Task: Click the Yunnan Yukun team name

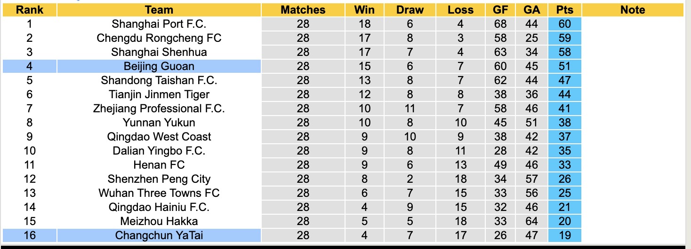Action: pos(159,123)
